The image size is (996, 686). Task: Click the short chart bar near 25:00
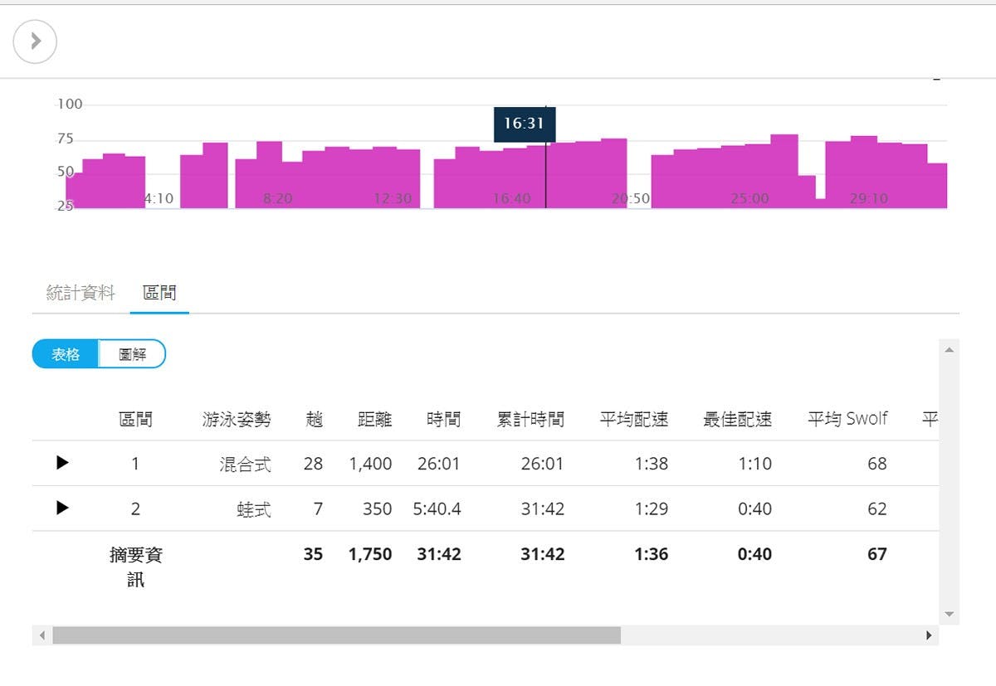click(x=806, y=192)
